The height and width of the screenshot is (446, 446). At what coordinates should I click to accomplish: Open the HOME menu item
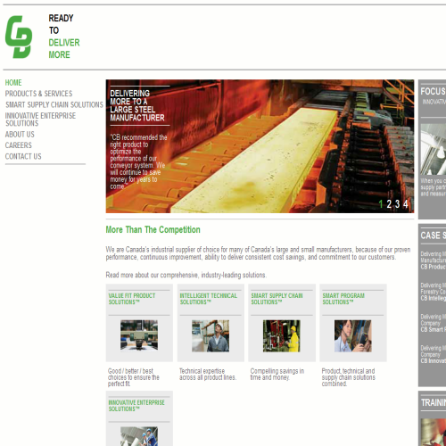[13, 82]
